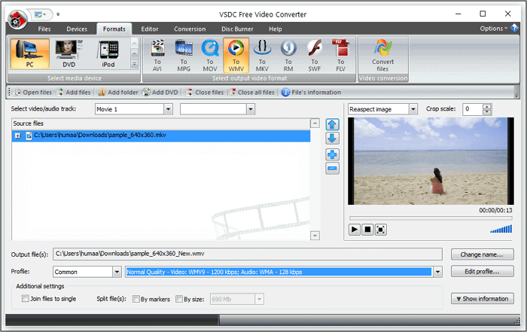Viewport: 527px width, 332px height.
Task: Pick the To MKV output format
Action: click(262, 54)
